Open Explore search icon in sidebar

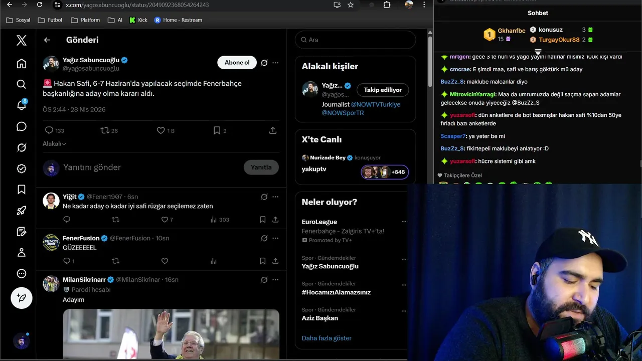(x=21, y=84)
